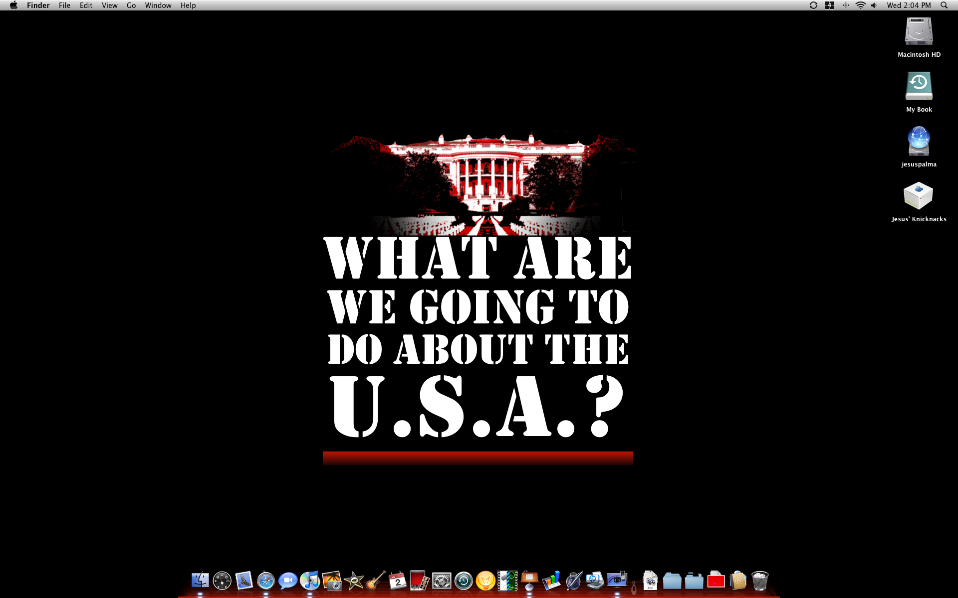Image resolution: width=958 pixels, height=598 pixels.
Task: Open GarageBand guitar icon in Dock
Action: tap(376, 581)
